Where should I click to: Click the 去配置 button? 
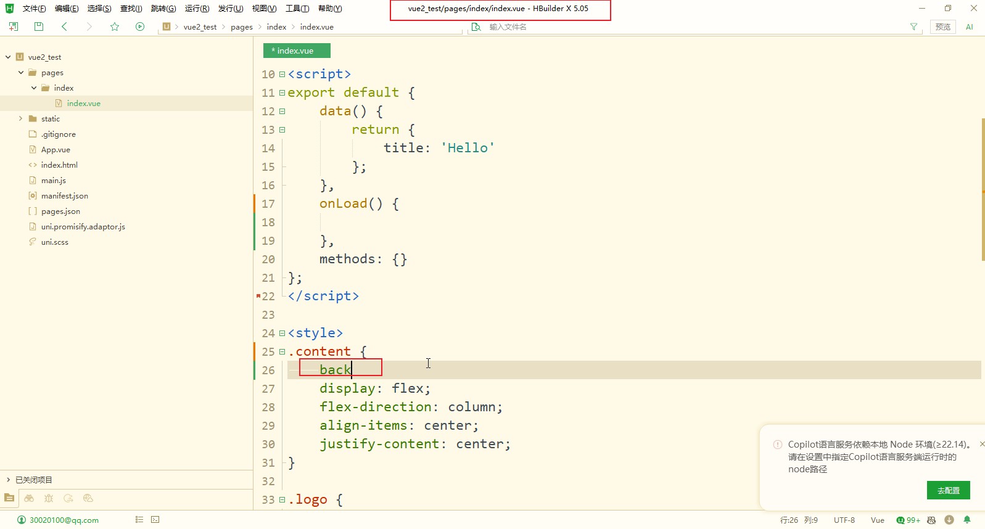[948, 490]
